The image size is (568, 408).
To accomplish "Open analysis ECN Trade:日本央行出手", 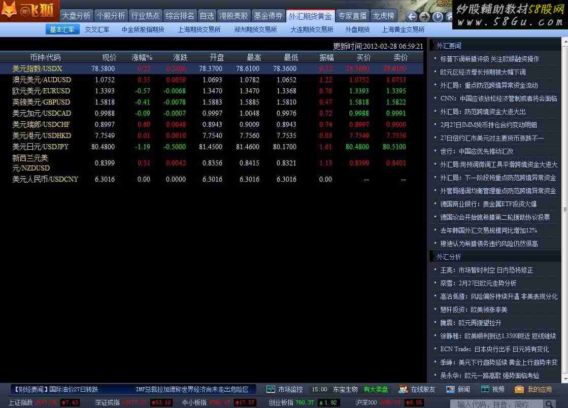I will 494,349.
